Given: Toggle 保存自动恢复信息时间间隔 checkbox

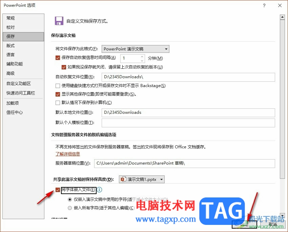Looking at the screenshot, I should (x=58, y=58).
